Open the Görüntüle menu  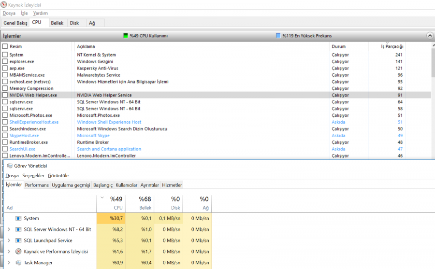click(x=58, y=175)
